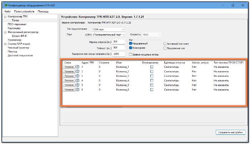Check Блокирована box for Колонка_3
The height and width of the screenshot is (144, 250).
click(x=152, y=76)
